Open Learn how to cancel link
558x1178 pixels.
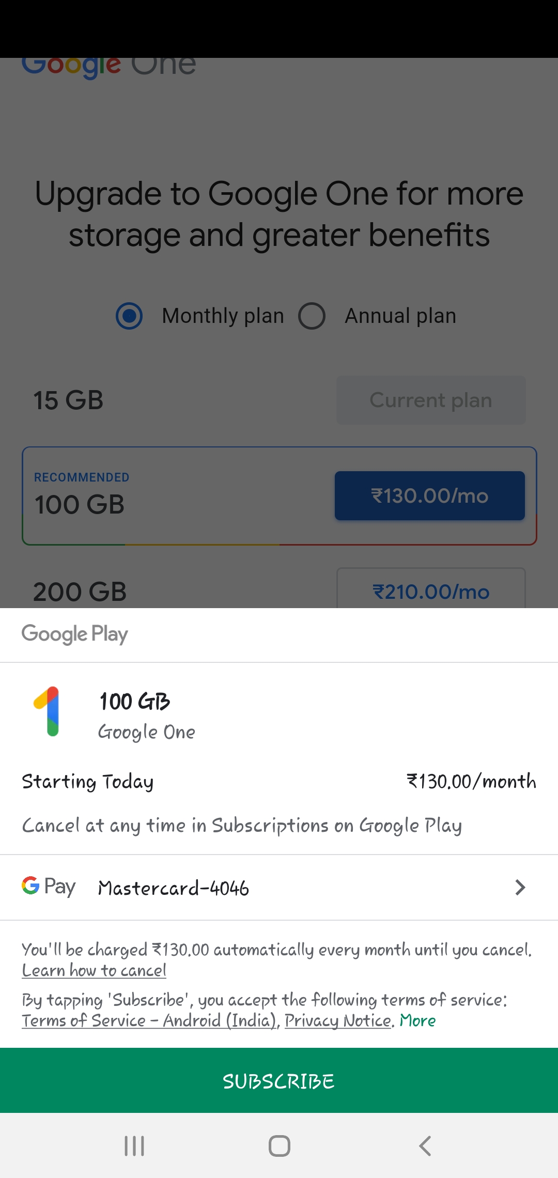point(94,971)
